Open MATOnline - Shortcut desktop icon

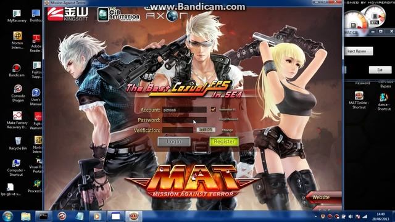pyautogui.click(x=359, y=100)
